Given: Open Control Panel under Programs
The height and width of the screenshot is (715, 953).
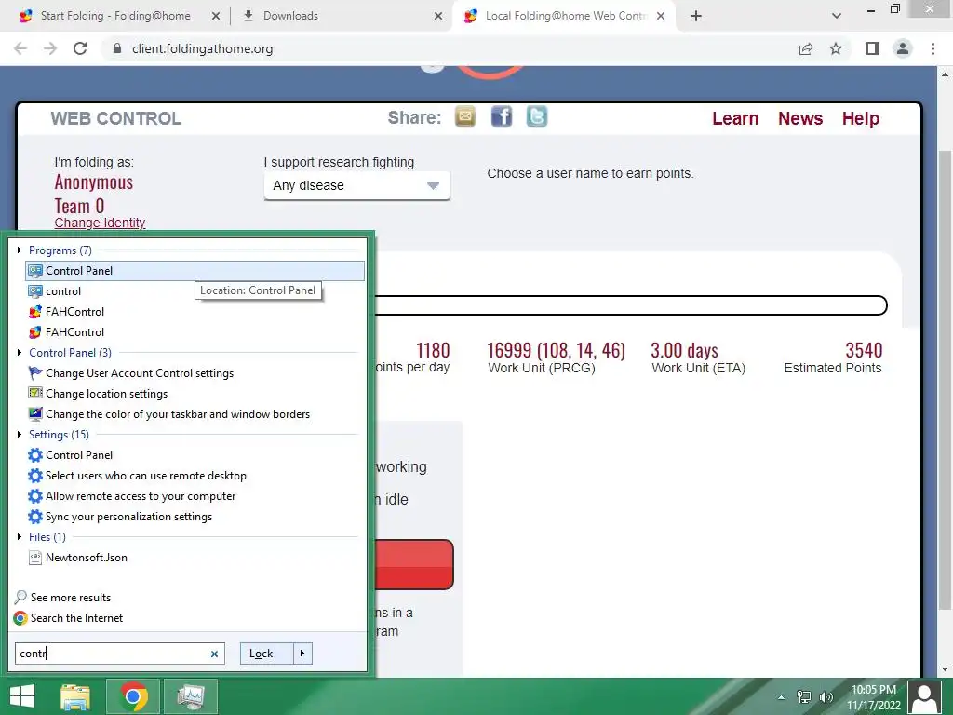Looking at the screenshot, I should [x=195, y=271].
